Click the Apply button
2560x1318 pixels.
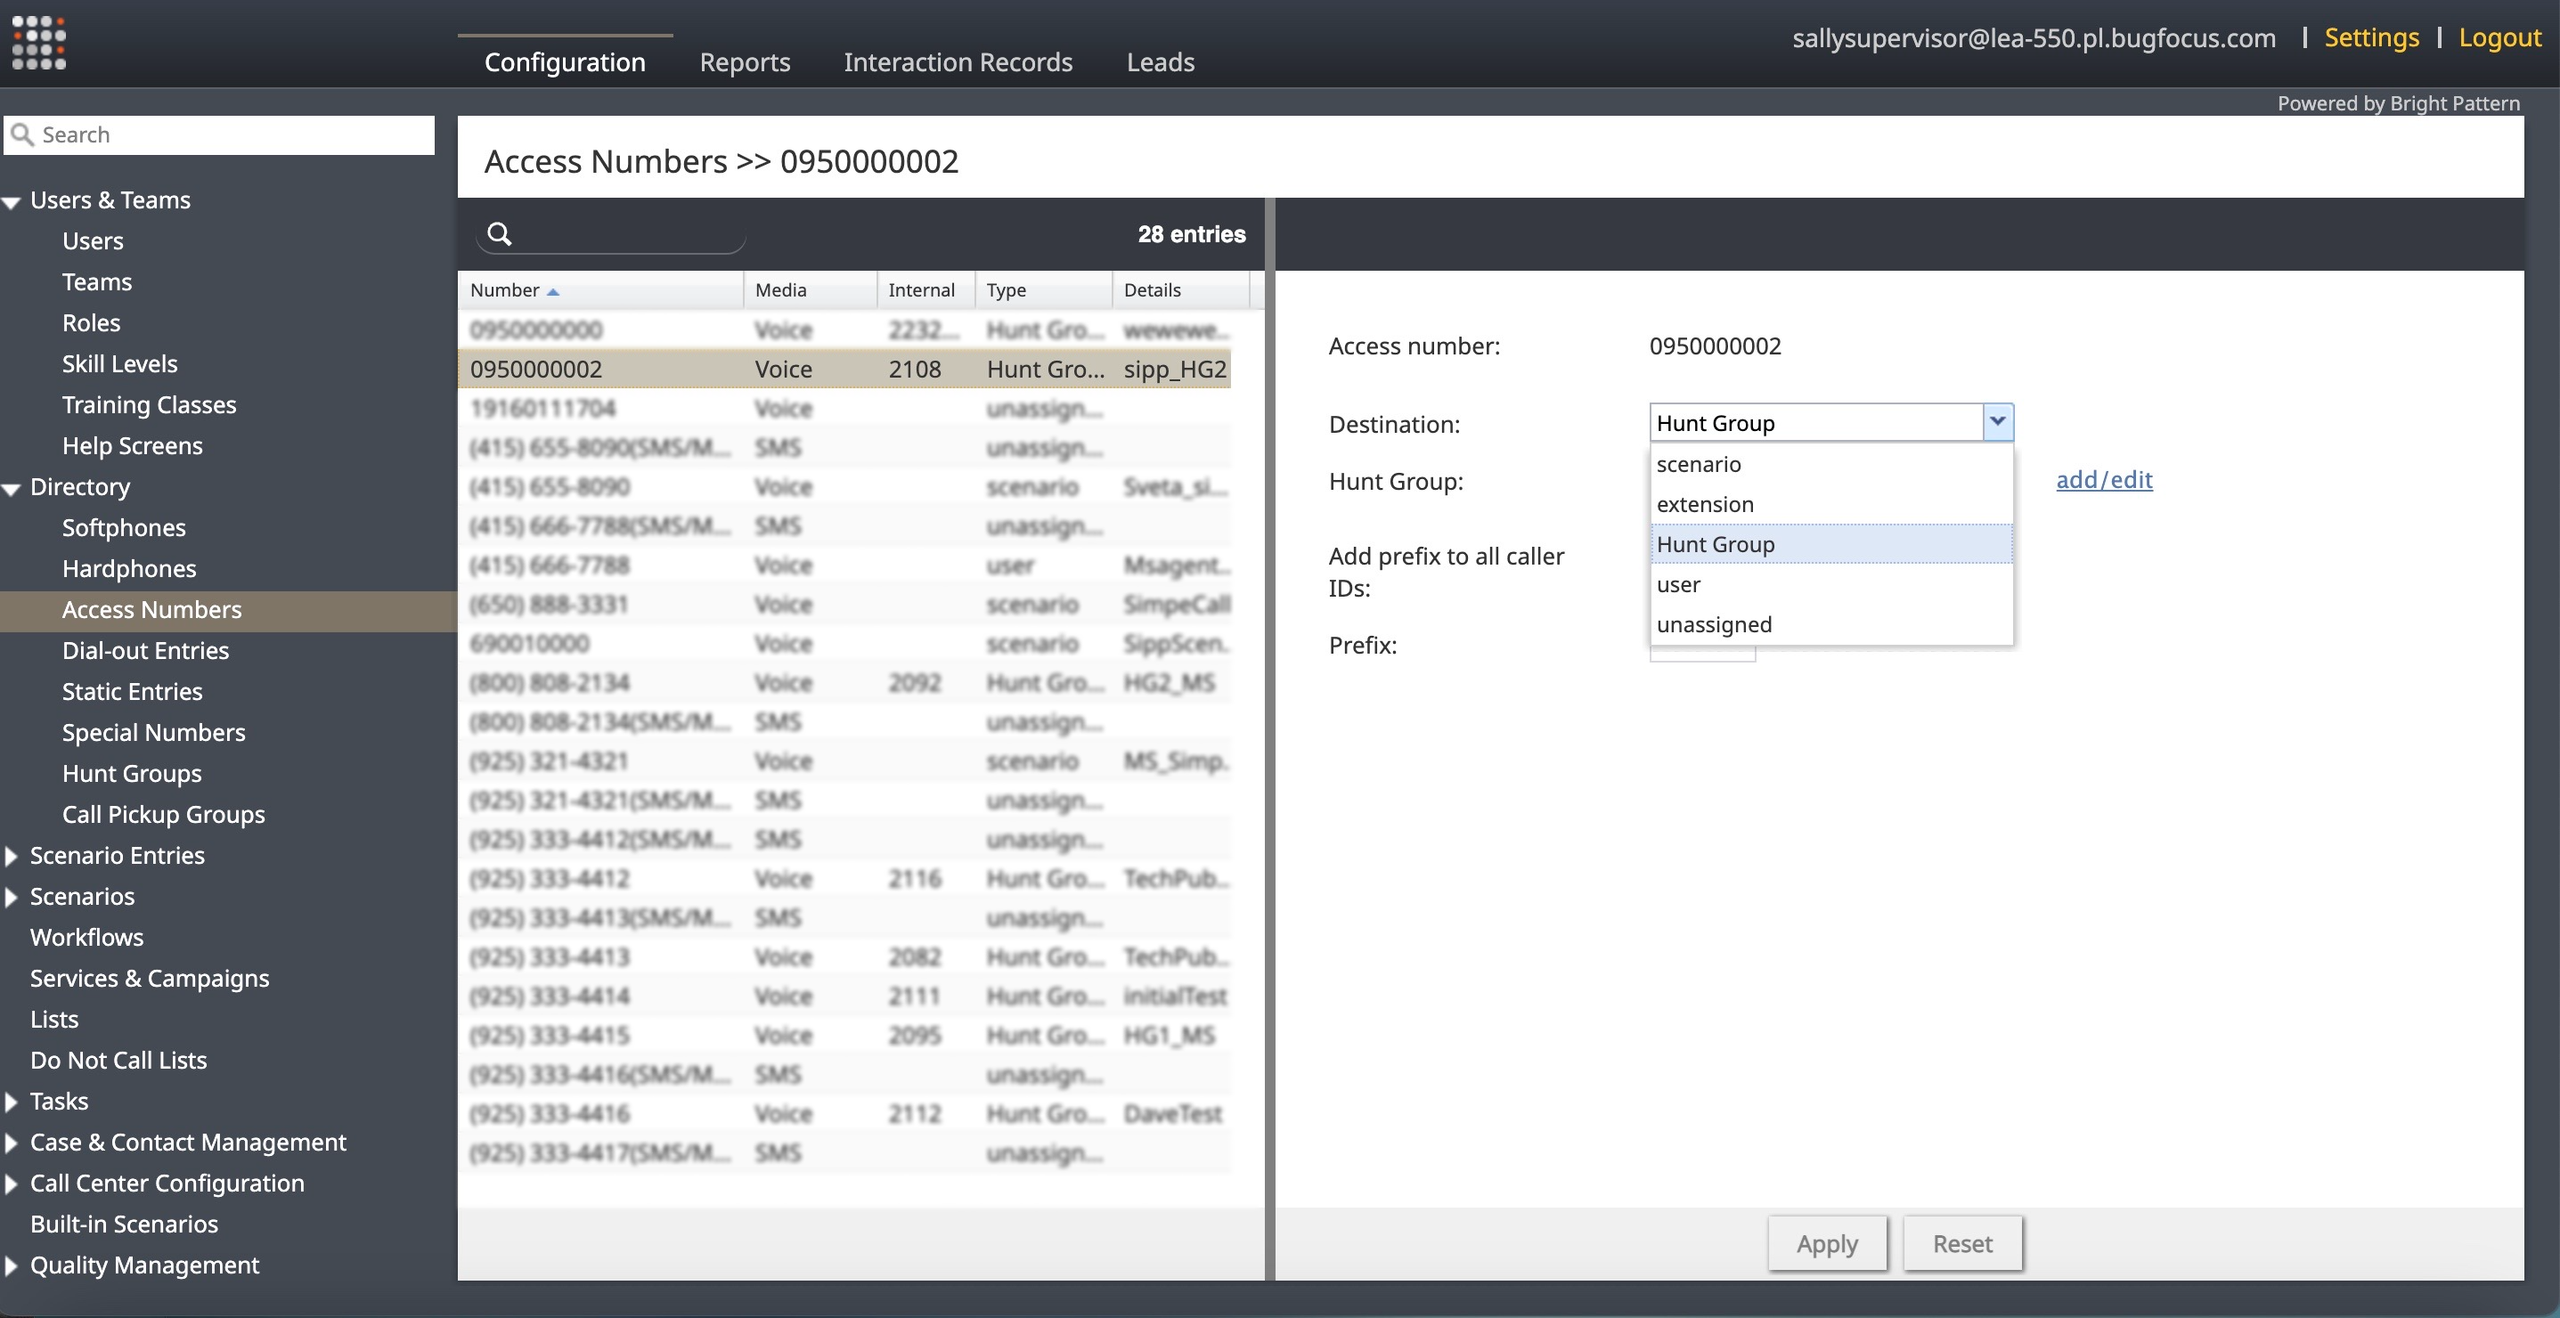click(x=1827, y=1242)
